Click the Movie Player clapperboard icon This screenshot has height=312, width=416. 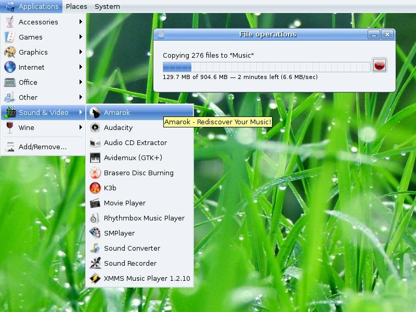click(95, 203)
